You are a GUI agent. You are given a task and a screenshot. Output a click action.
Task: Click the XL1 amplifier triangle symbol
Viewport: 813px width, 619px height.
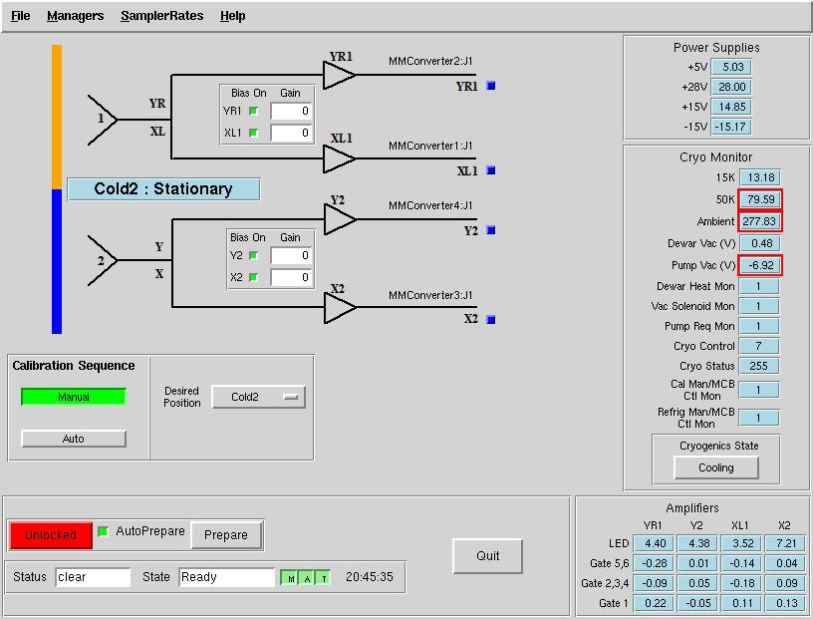click(339, 158)
